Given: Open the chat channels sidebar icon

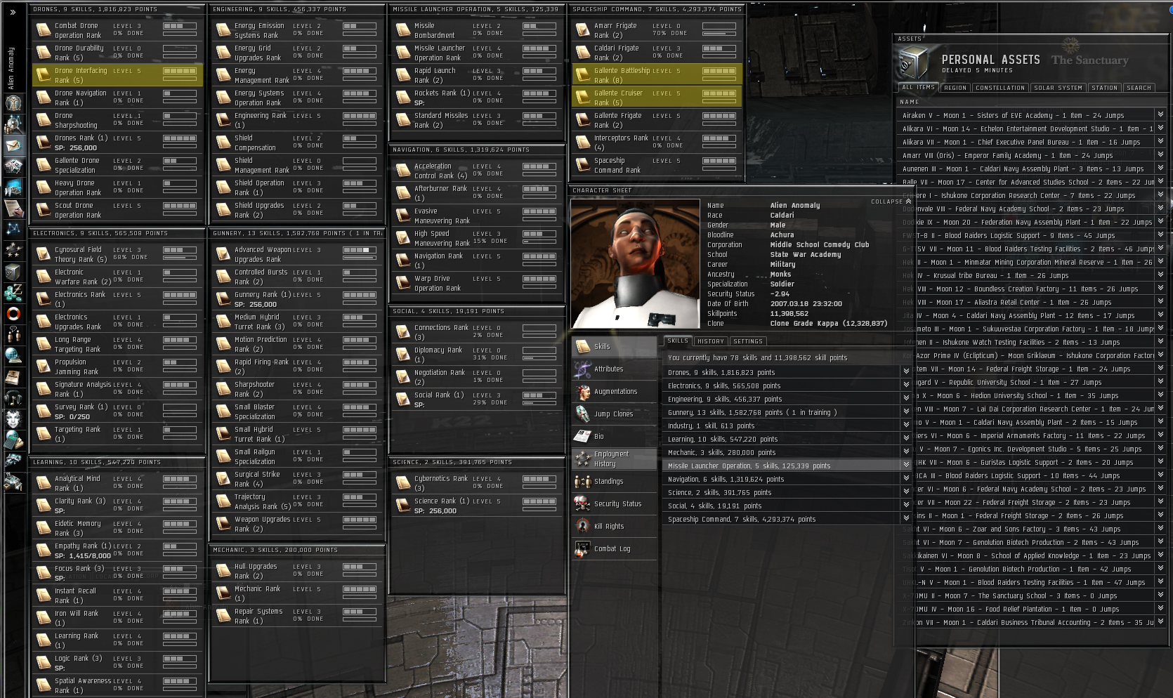Looking at the screenshot, I should [13, 335].
